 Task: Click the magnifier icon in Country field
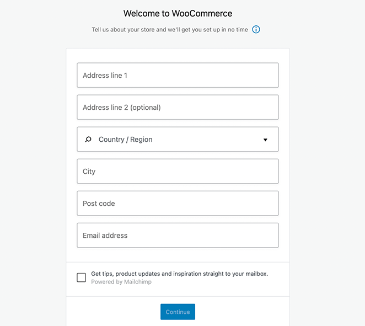point(88,140)
